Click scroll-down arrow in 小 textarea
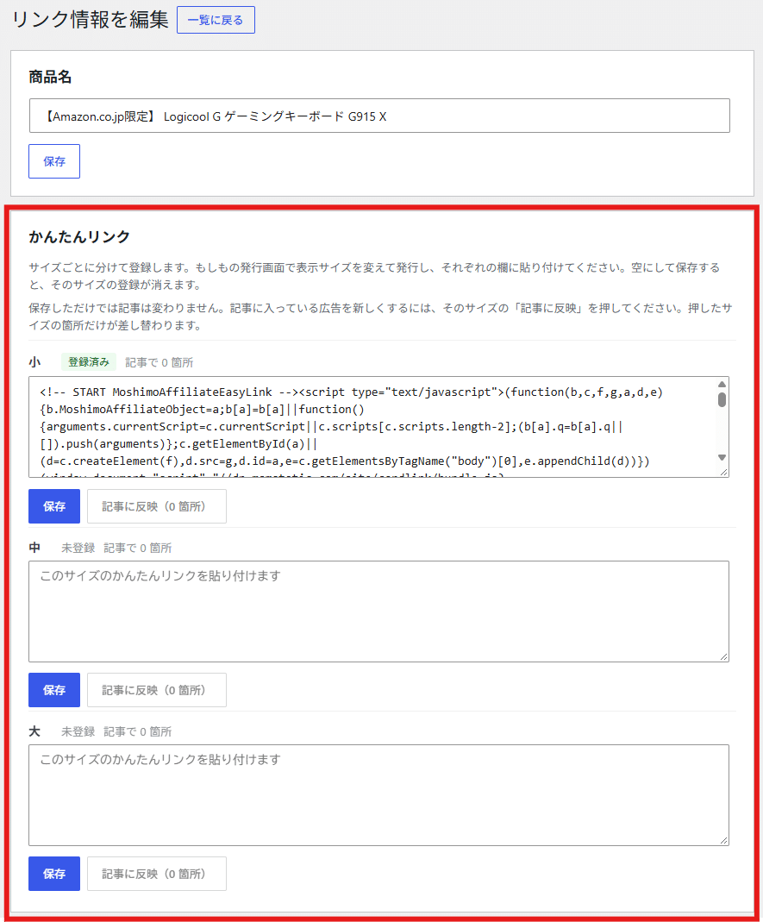 click(722, 457)
